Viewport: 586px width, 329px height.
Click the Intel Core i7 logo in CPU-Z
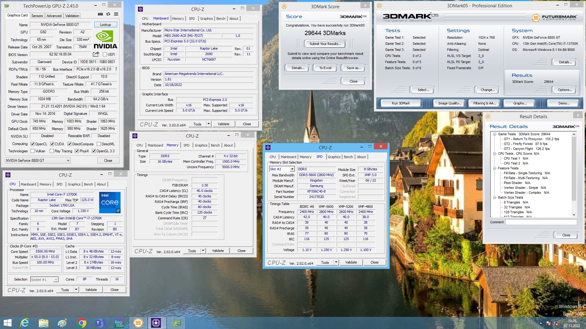coord(110,202)
